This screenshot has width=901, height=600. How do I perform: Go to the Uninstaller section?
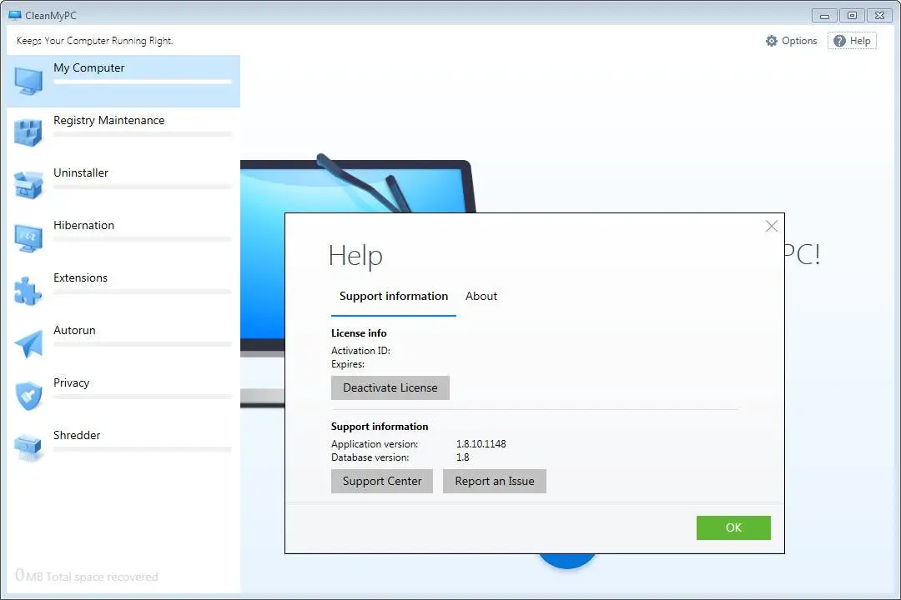pos(123,186)
